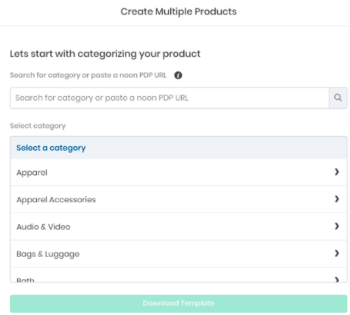
Task: Click the "Lets start with categorizing" heading
Action: coord(105,54)
